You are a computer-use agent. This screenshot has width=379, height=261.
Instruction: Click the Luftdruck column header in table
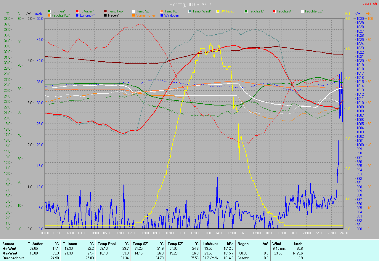click(211, 244)
